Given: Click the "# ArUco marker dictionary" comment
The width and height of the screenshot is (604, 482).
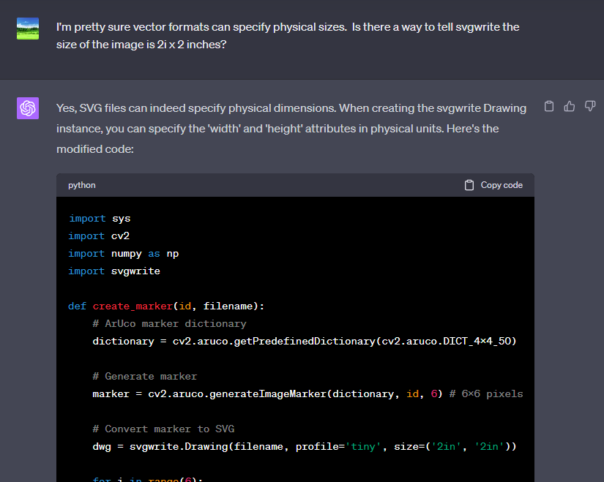Looking at the screenshot, I should [x=169, y=323].
